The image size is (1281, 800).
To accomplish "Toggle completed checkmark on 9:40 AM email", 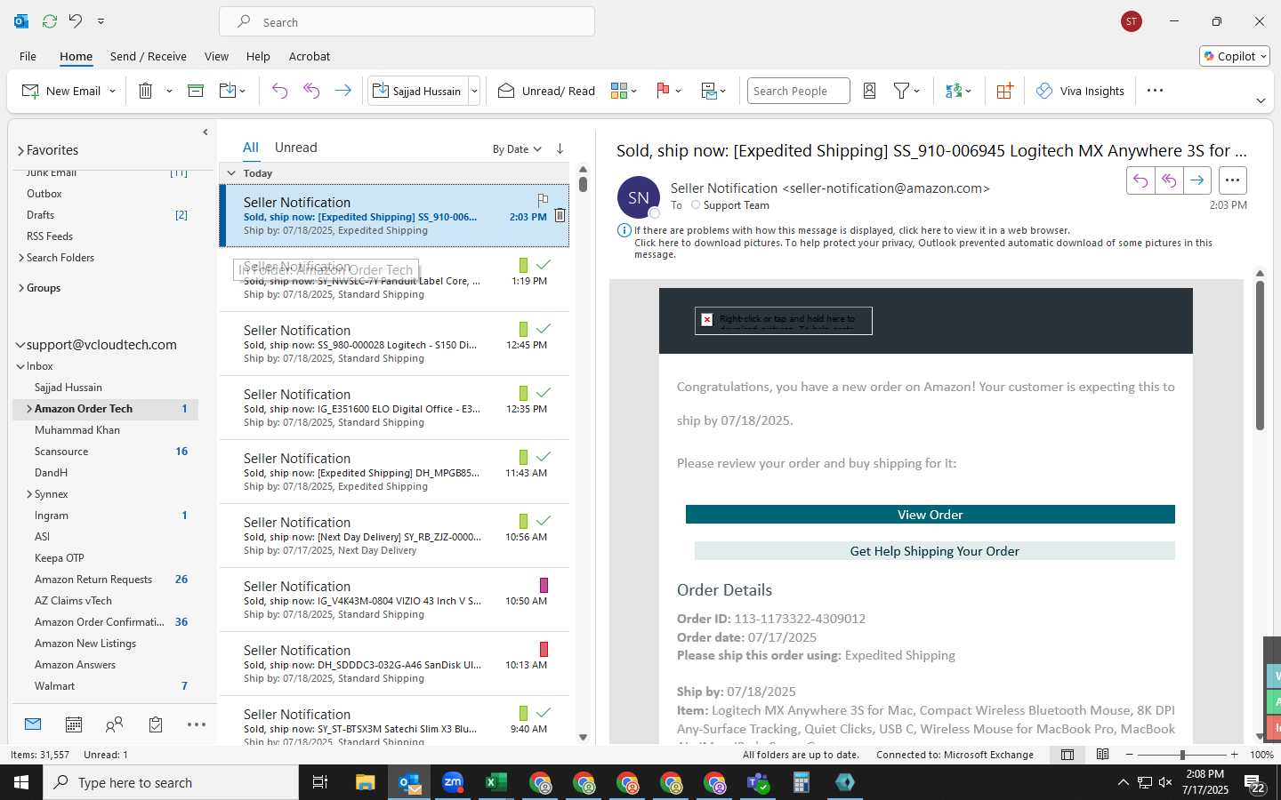I will click(x=544, y=713).
